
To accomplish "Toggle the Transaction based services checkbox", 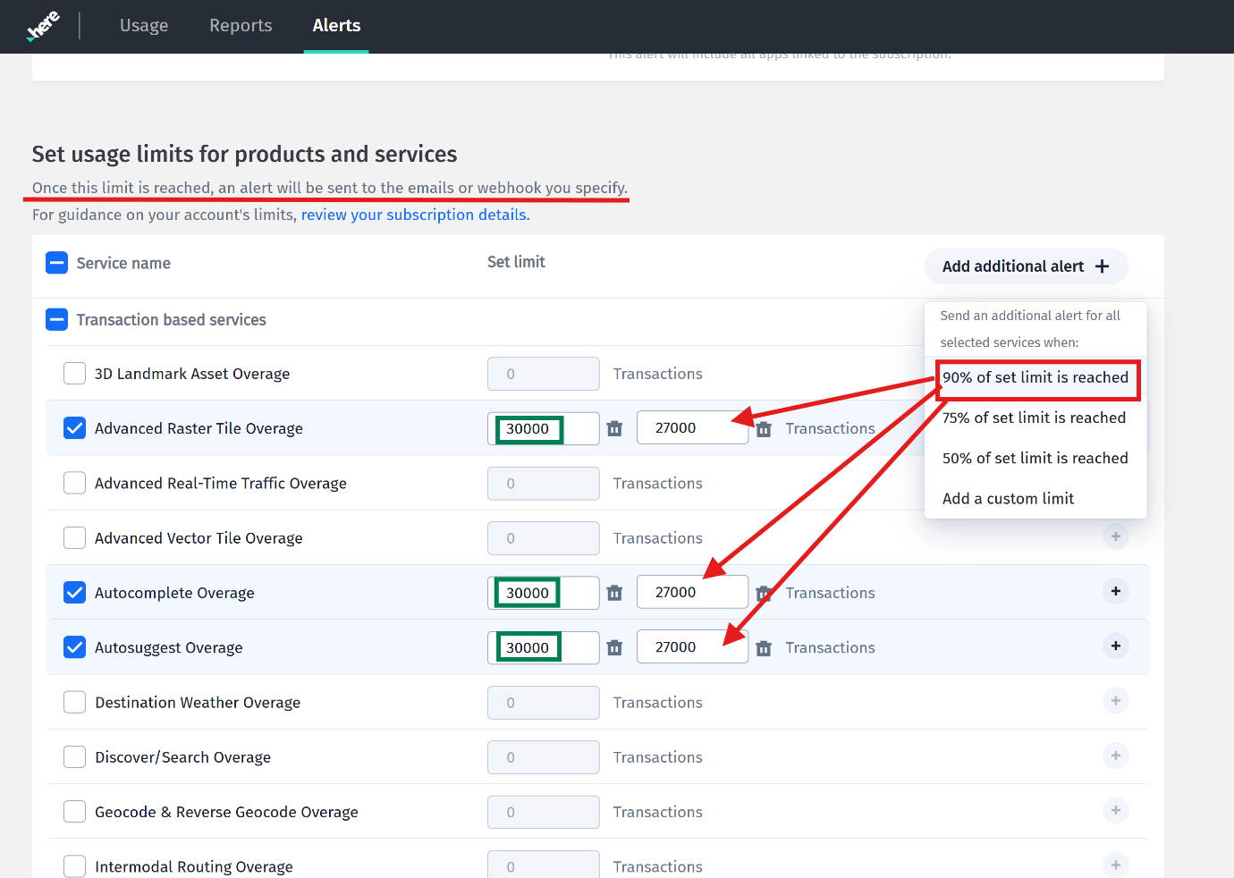I will (56, 319).
